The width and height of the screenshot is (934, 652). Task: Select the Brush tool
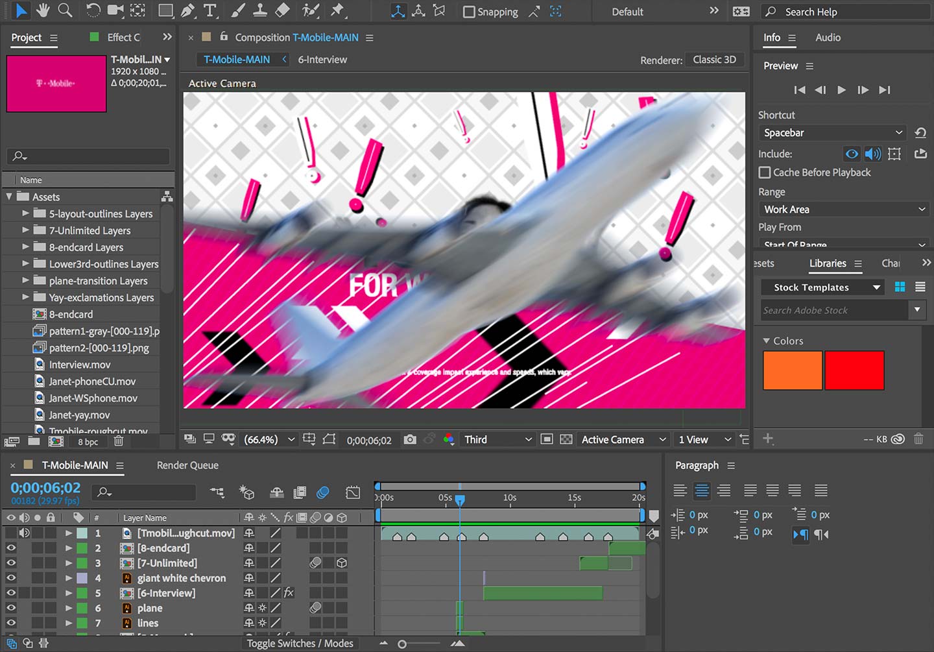[238, 10]
